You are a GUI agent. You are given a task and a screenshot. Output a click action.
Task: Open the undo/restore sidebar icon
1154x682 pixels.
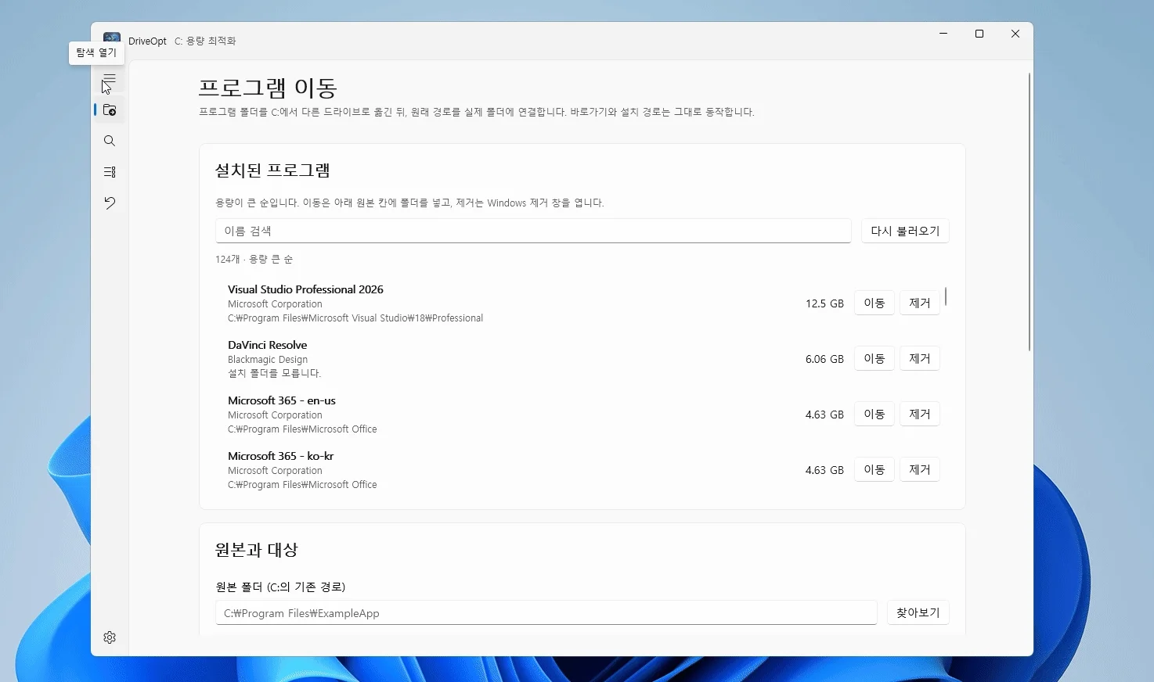click(x=110, y=203)
